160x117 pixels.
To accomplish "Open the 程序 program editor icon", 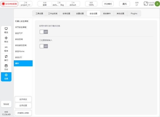I will pos(6,47).
